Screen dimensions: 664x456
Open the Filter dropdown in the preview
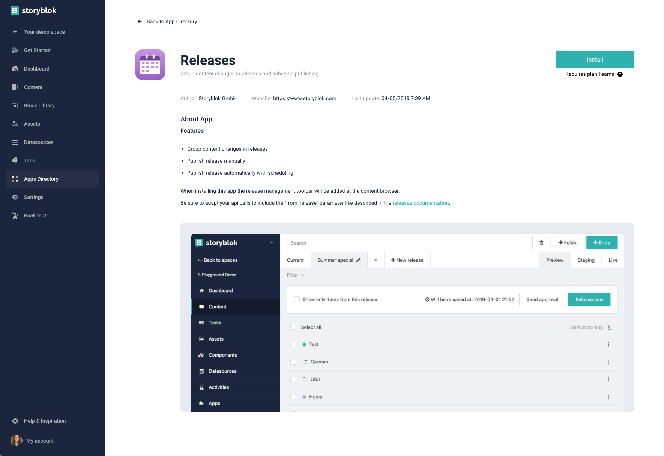(x=296, y=275)
